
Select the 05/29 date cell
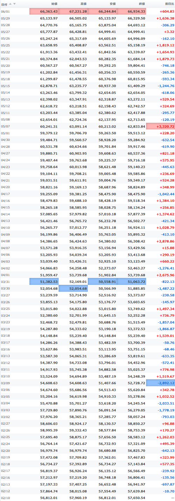(x=5, y=18)
